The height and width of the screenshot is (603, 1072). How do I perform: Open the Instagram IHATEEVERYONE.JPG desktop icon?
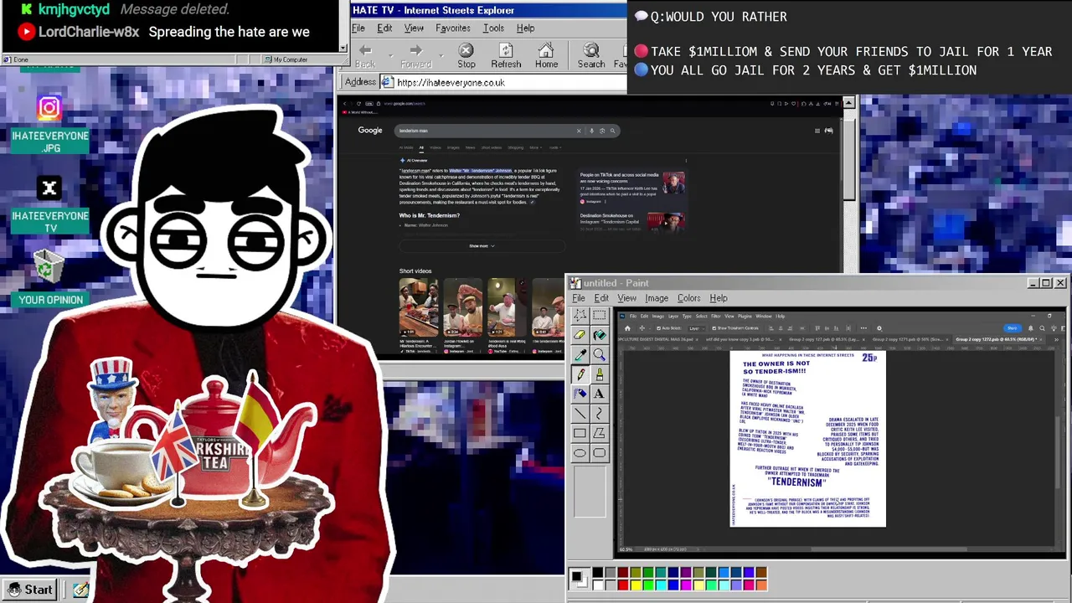[49, 107]
